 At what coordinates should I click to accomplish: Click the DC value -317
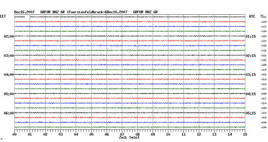263,99
